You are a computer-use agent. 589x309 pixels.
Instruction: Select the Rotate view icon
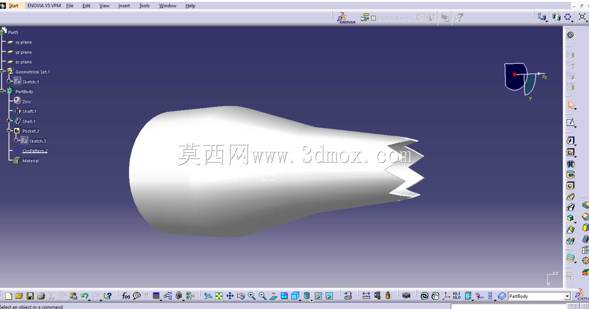click(241, 296)
